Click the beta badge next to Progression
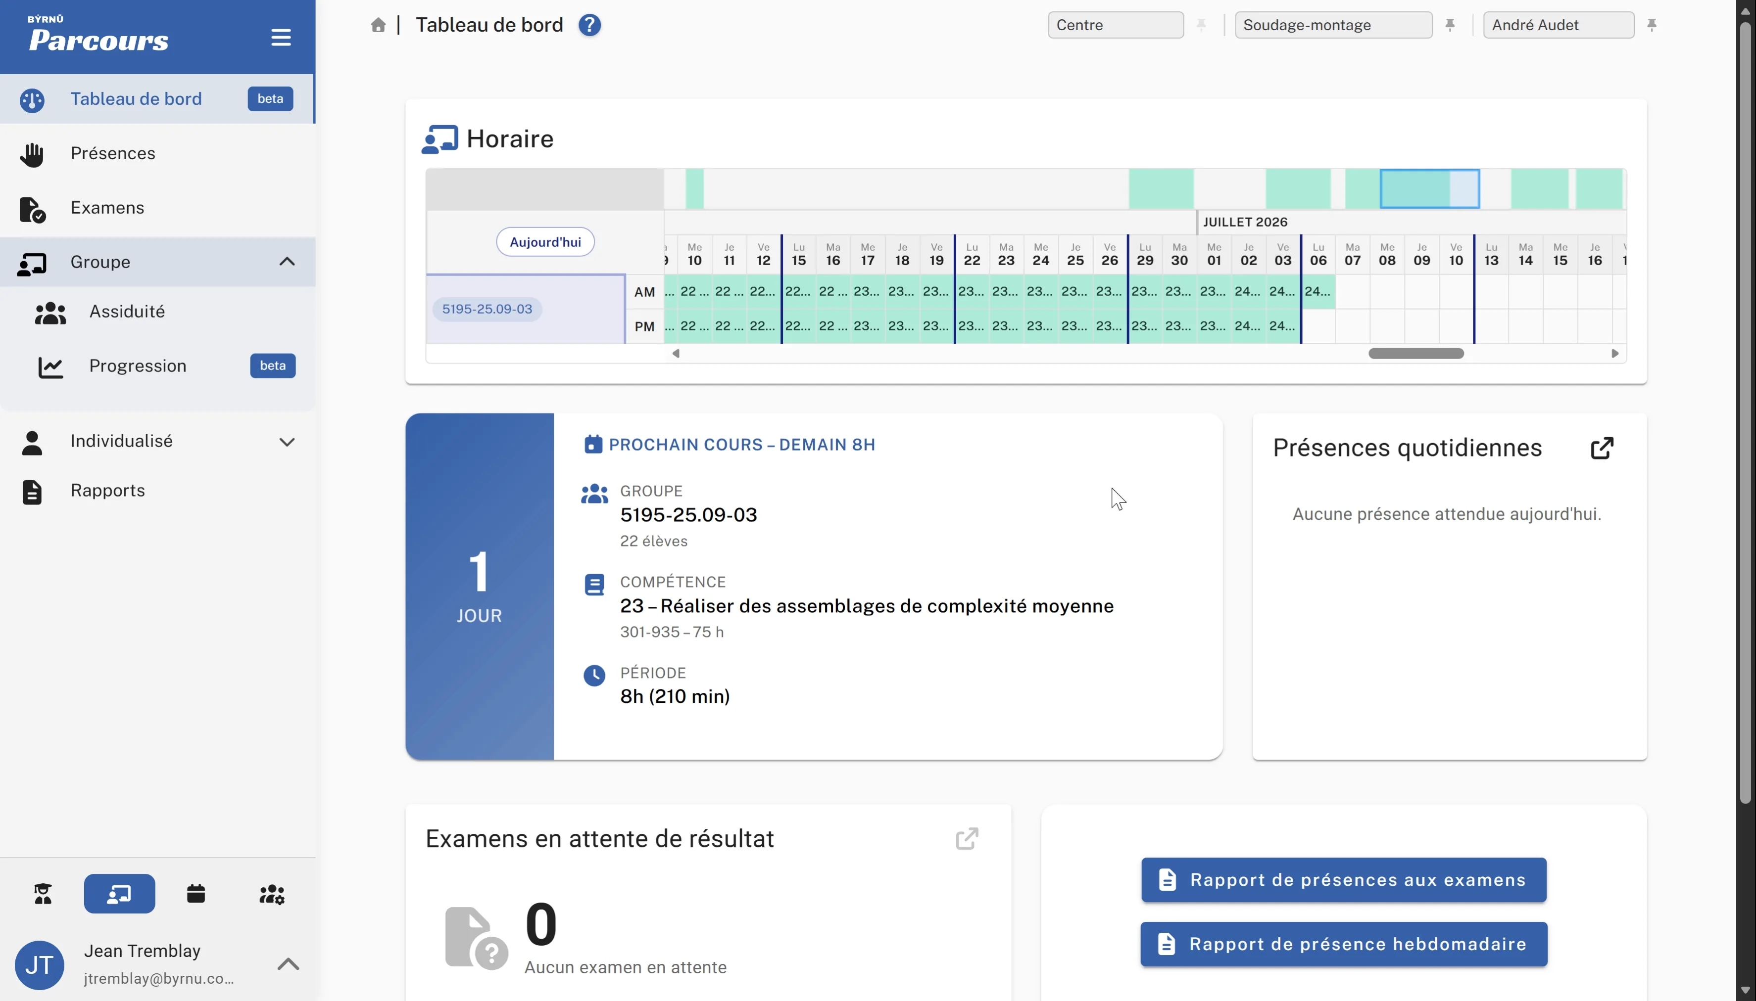 tap(272, 366)
